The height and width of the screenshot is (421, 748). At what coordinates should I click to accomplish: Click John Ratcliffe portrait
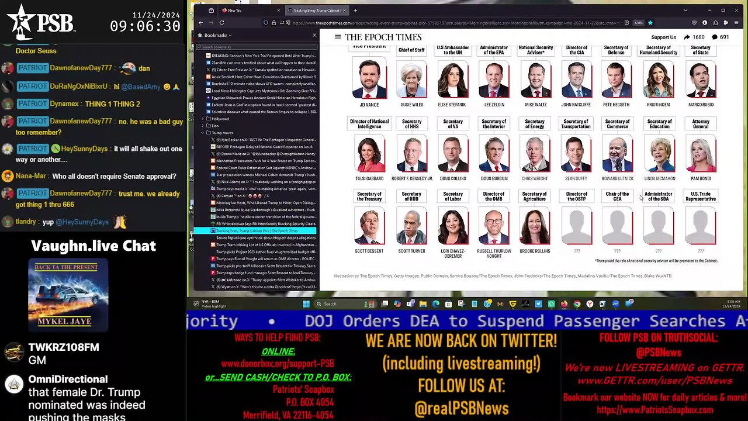[x=576, y=78]
